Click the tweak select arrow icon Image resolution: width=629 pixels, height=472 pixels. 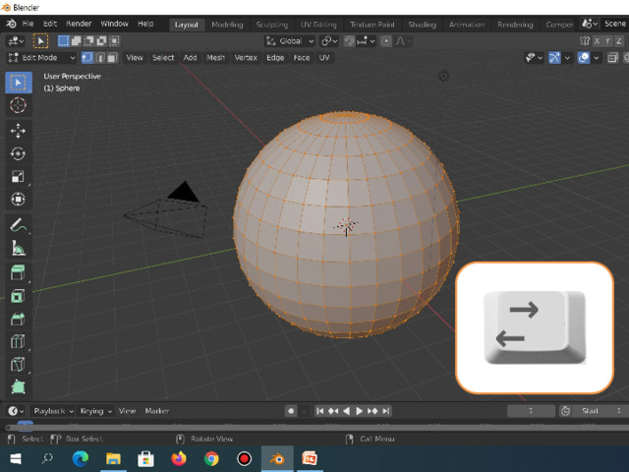tap(40, 41)
